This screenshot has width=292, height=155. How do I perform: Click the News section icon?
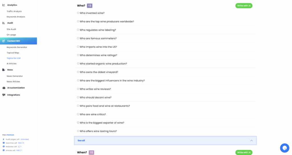pyautogui.click(x=3, y=70)
